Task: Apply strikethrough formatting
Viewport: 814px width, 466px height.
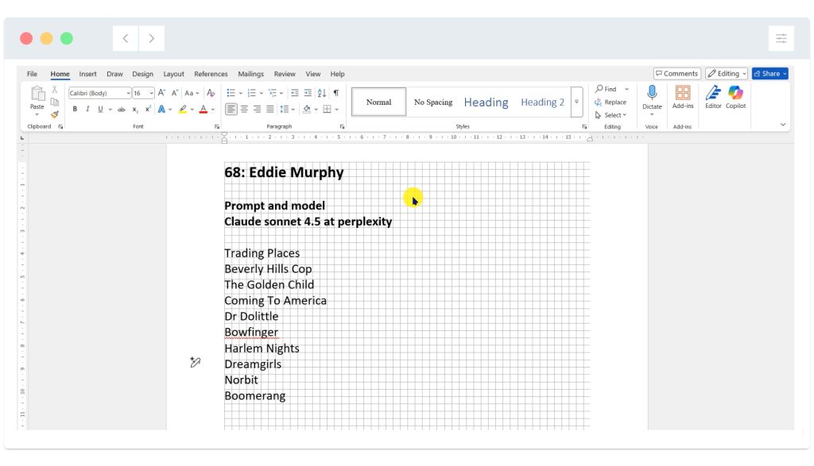Action: pyautogui.click(x=122, y=110)
